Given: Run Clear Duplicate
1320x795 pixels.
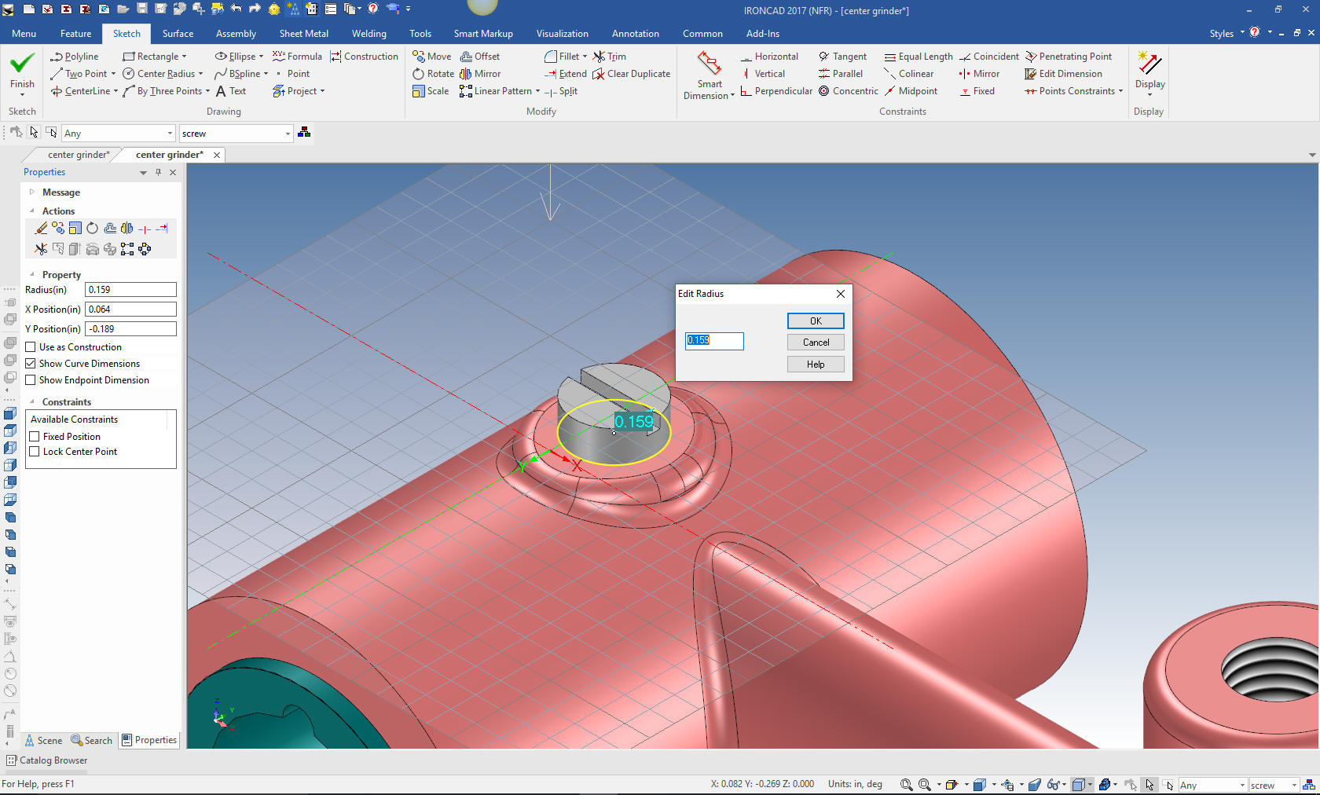Looking at the screenshot, I should [631, 74].
